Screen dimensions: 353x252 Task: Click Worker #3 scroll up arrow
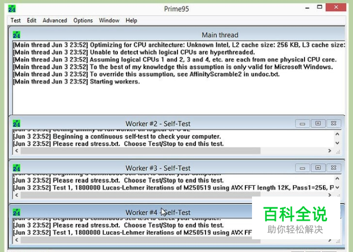[337, 179]
